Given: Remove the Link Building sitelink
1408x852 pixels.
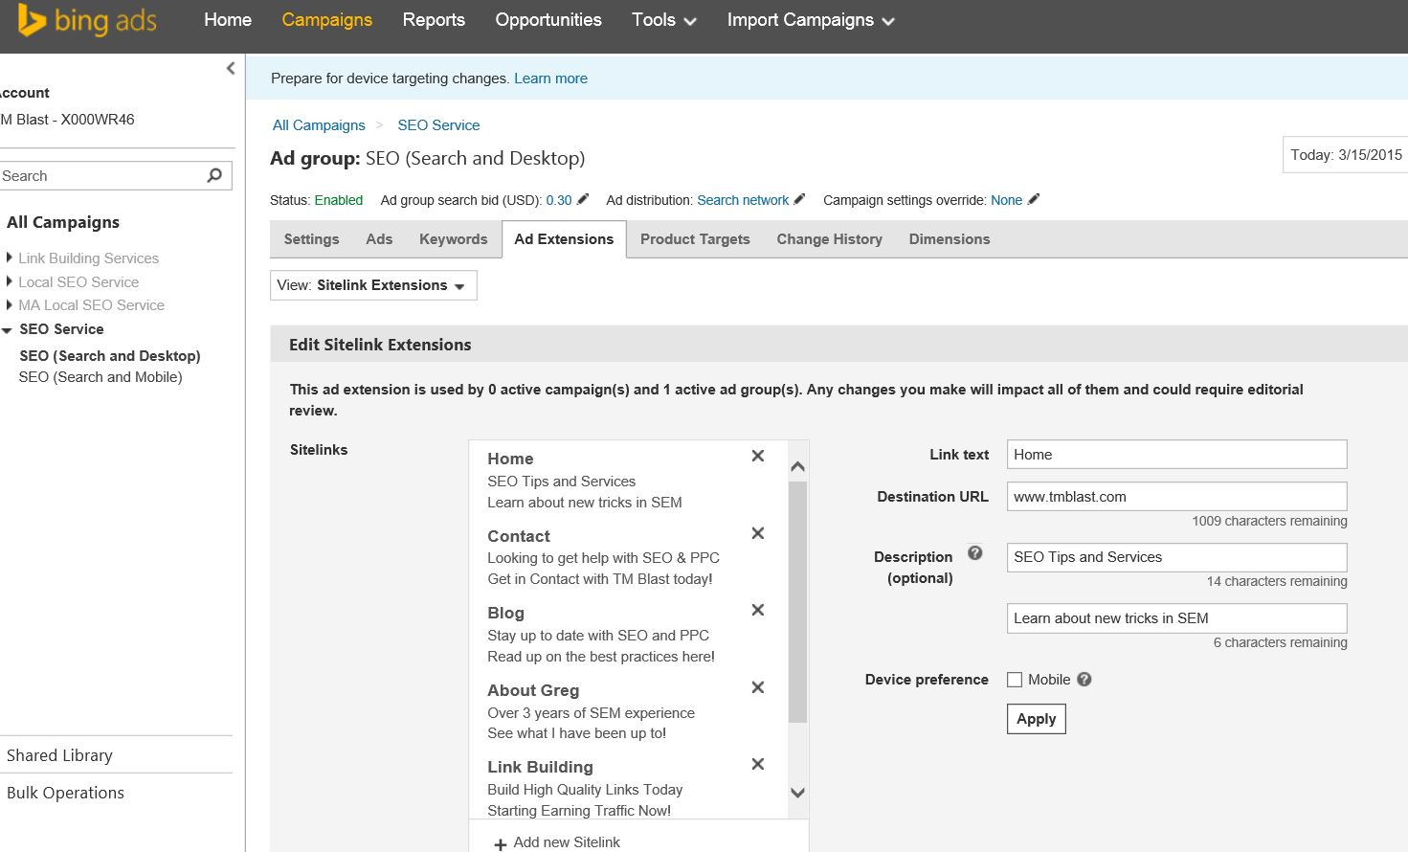Looking at the screenshot, I should click(x=758, y=764).
